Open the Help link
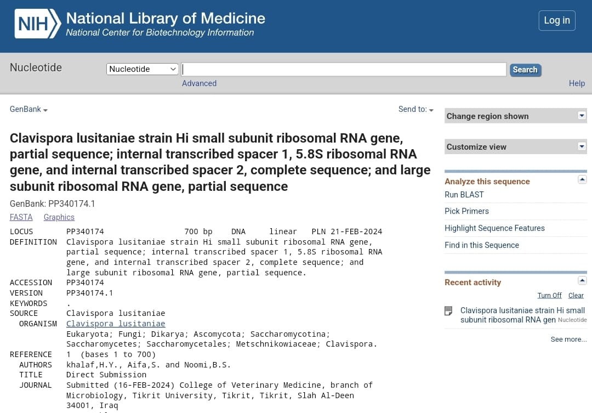This screenshot has width=592, height=413. pyautogui.click(x=577, y=83)
